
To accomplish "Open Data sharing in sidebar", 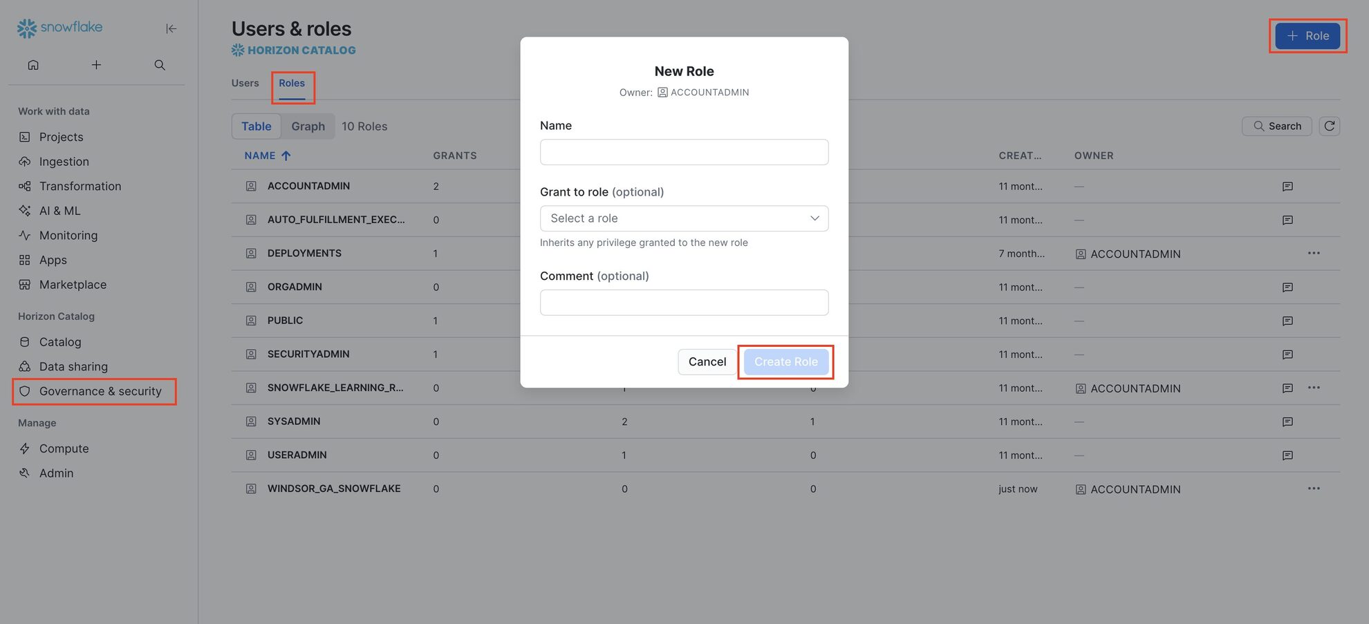I will 73,367.
